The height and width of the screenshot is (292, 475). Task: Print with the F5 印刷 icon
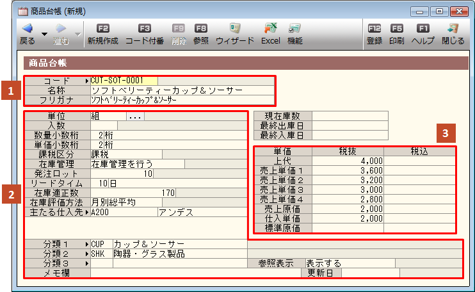[x=396, y=29]
